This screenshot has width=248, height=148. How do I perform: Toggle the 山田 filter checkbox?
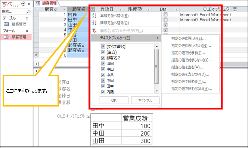103,64
